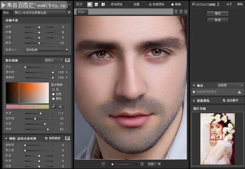Click the 图片导航 navigator thumbnail
This screenshot has height=169, width=245.
pos(217,139)
